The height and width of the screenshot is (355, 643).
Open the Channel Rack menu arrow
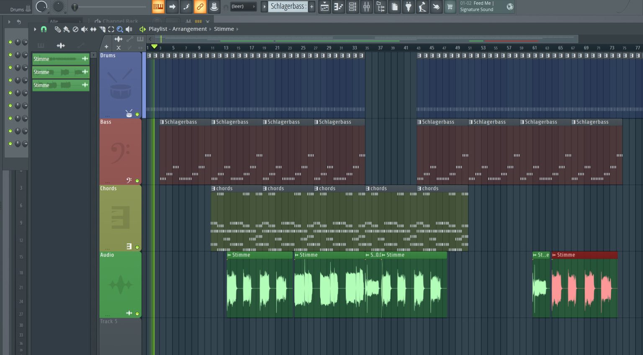(9, 21)
